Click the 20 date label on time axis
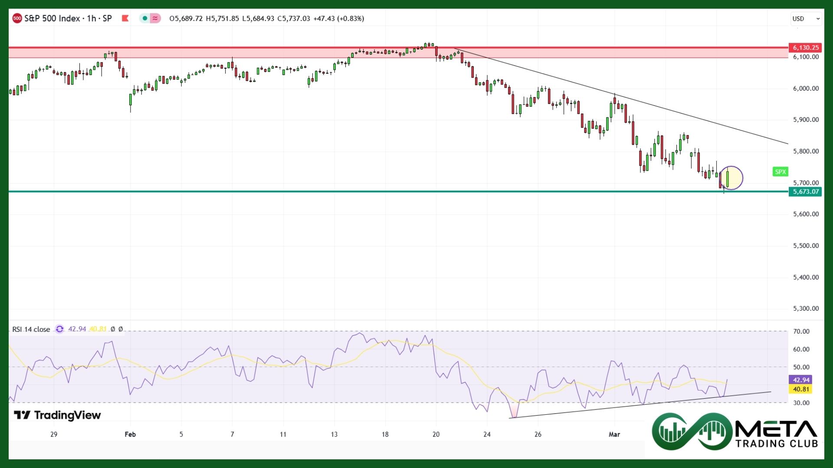 pos(436,434)
